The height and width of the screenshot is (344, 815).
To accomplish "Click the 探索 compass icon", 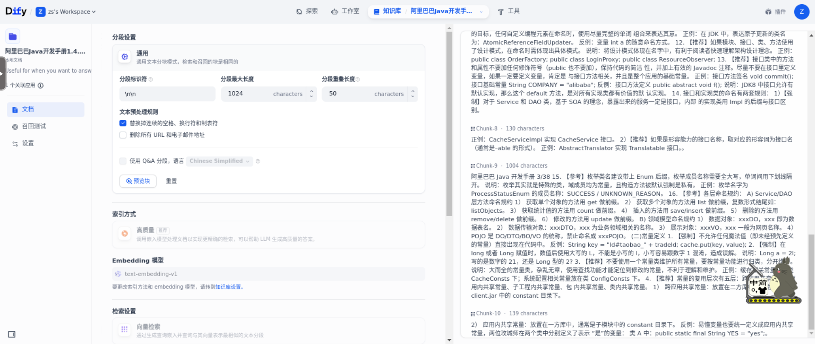I will pos(299,12).
